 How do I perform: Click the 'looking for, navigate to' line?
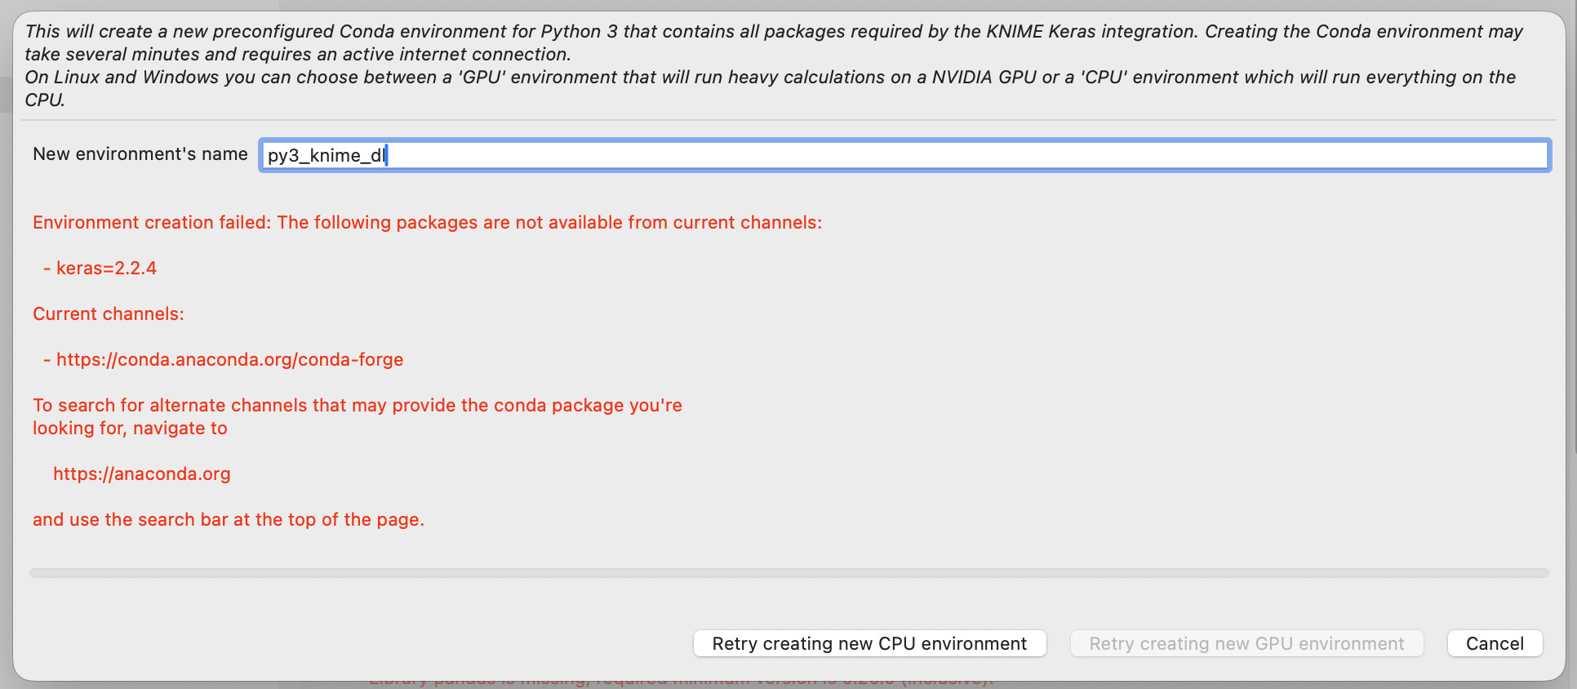click(x=130, y=428)
